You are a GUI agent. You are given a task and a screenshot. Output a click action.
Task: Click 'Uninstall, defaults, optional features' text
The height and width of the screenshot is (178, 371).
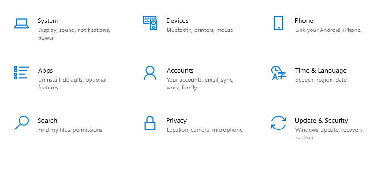pos(72,84)
